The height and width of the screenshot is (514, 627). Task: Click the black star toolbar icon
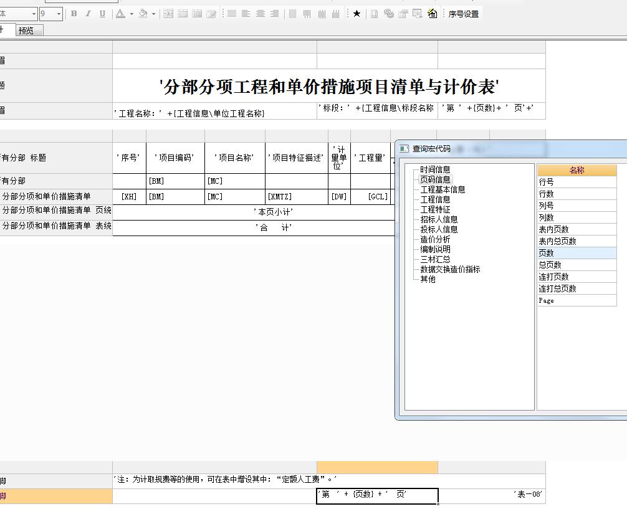357,14
